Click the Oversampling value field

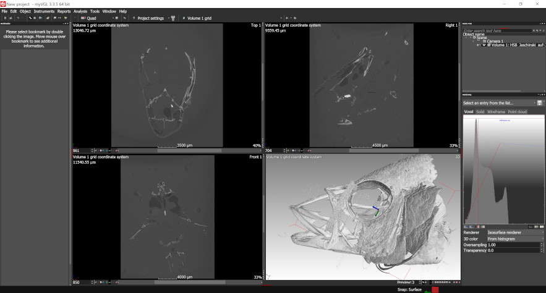pyautogui.click(x=513, y=245)
